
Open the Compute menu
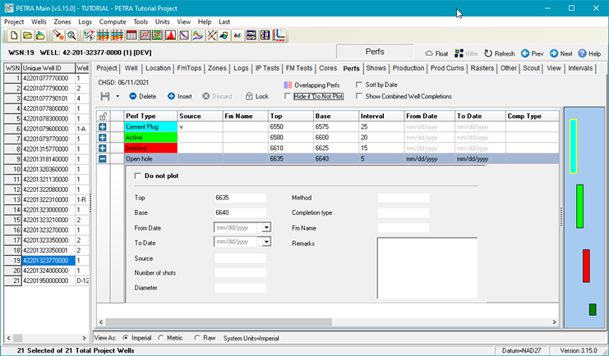pos(111,21)
